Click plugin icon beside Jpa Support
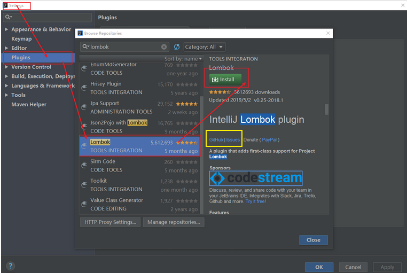This screenshot has height=273, width=407. pos(84,107)
